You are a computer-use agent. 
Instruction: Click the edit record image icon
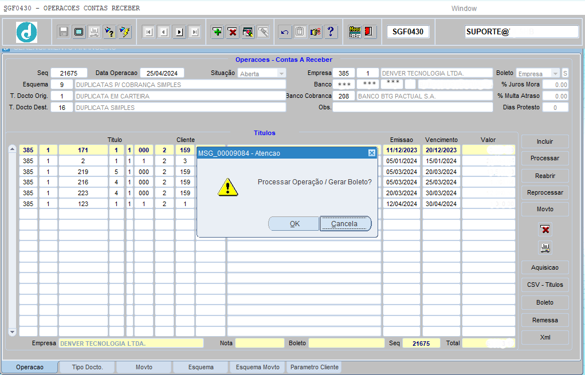pos(248,31)
